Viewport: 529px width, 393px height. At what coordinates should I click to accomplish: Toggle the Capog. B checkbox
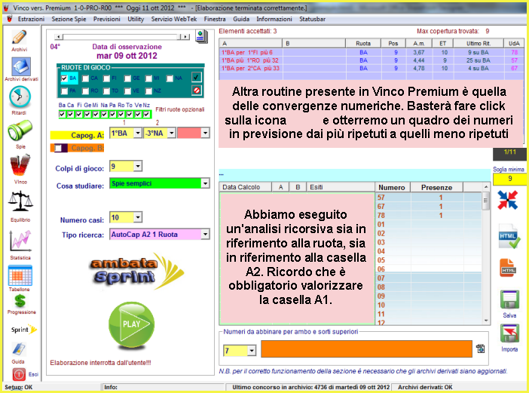(59, 148)
